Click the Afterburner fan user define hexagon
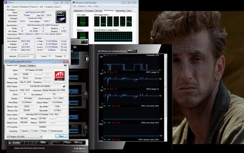The image size is (244, 153). pyautogui.click(x=85, y=130)
